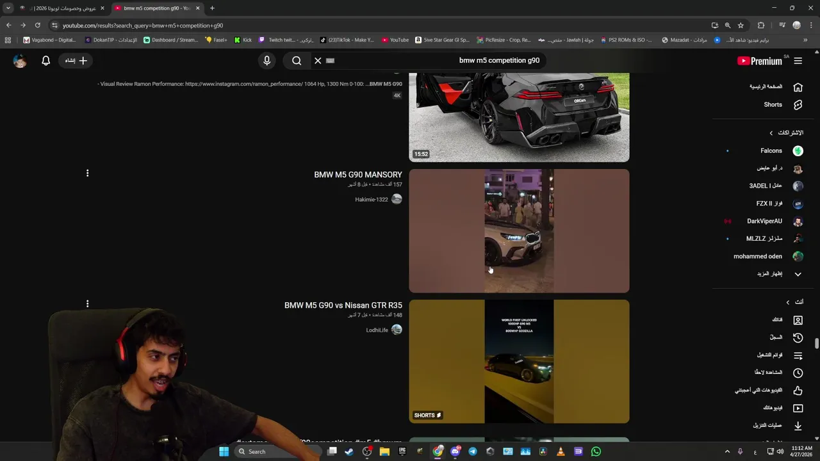
Task: Switch to the Toyota 2026 offers tab
Action: point(61,8)
